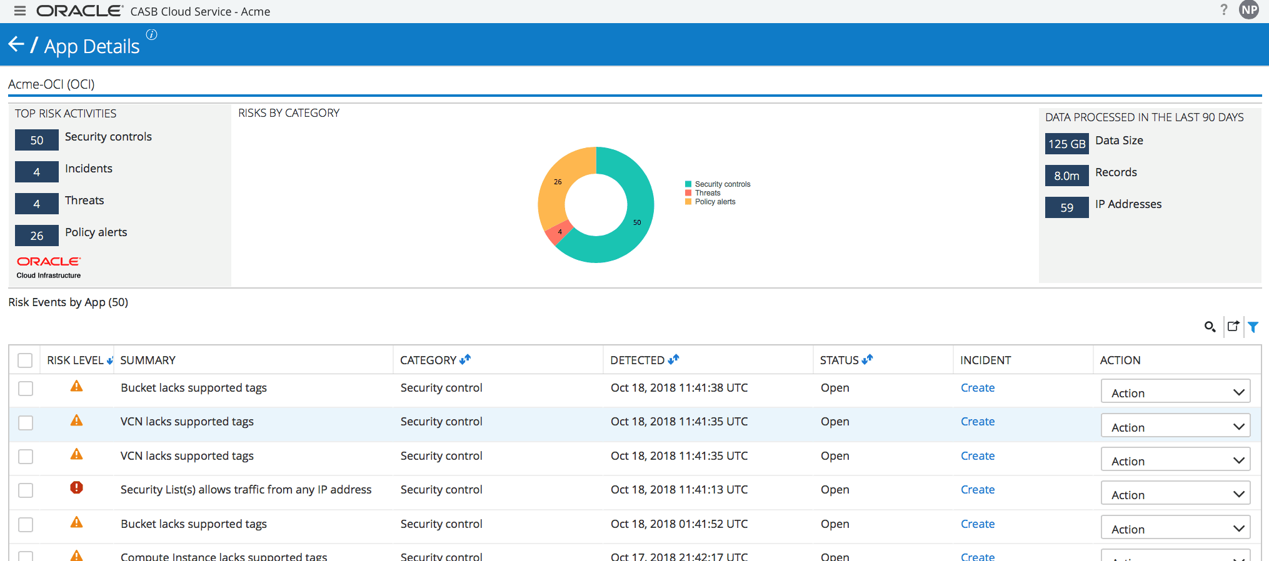Viewport: 1269px width, 561px height.
Task: Open Action dropdown for Bucket event at 01:41:52
Action: pos(1175,528)
